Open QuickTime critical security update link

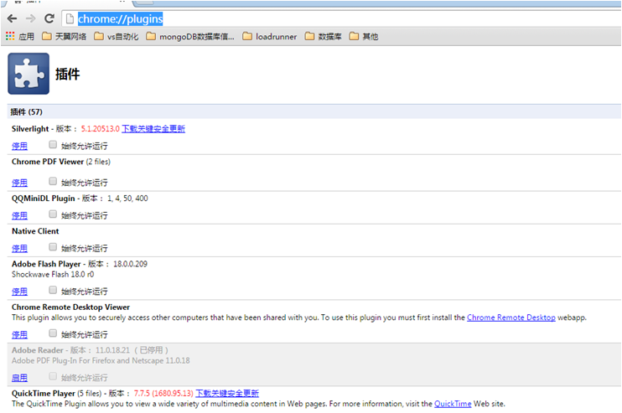pyautogui.click(x=227, y=393)
